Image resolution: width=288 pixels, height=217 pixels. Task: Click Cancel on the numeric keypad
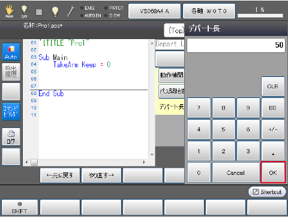tap(236, 173)
